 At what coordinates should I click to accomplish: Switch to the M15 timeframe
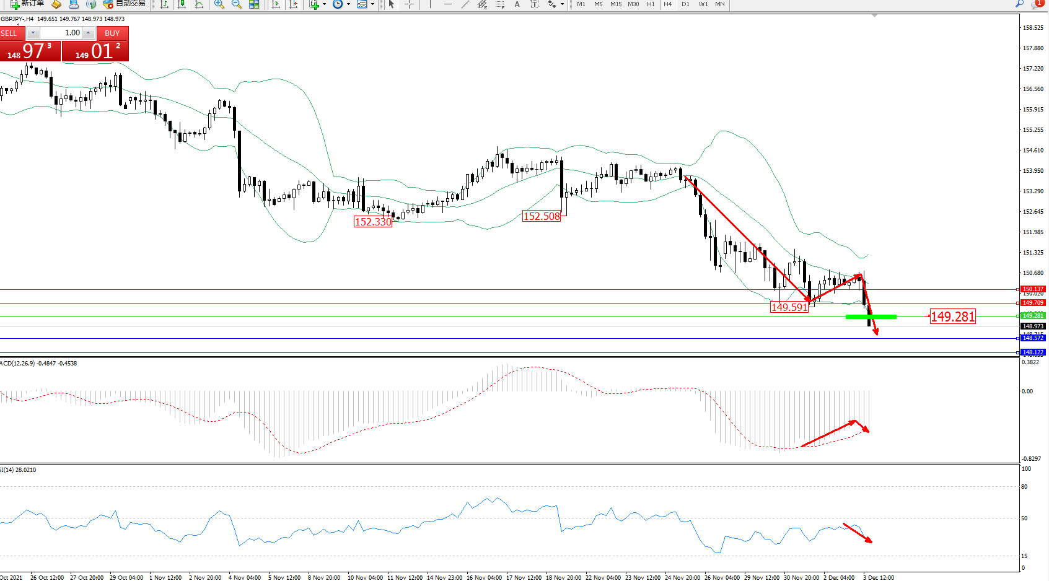tap(615, 4)
